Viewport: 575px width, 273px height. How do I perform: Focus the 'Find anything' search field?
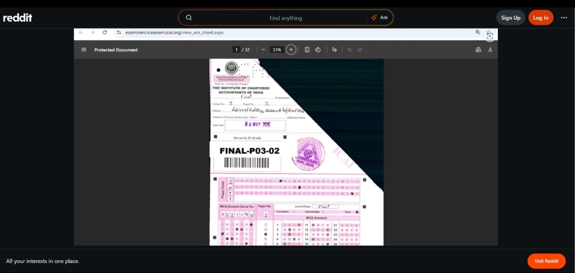pos(286,18)
